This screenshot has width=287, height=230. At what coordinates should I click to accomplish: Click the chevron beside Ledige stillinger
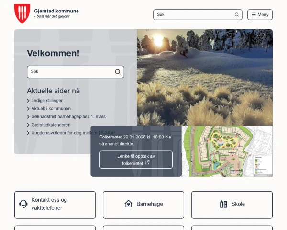(x=29, y=101)
